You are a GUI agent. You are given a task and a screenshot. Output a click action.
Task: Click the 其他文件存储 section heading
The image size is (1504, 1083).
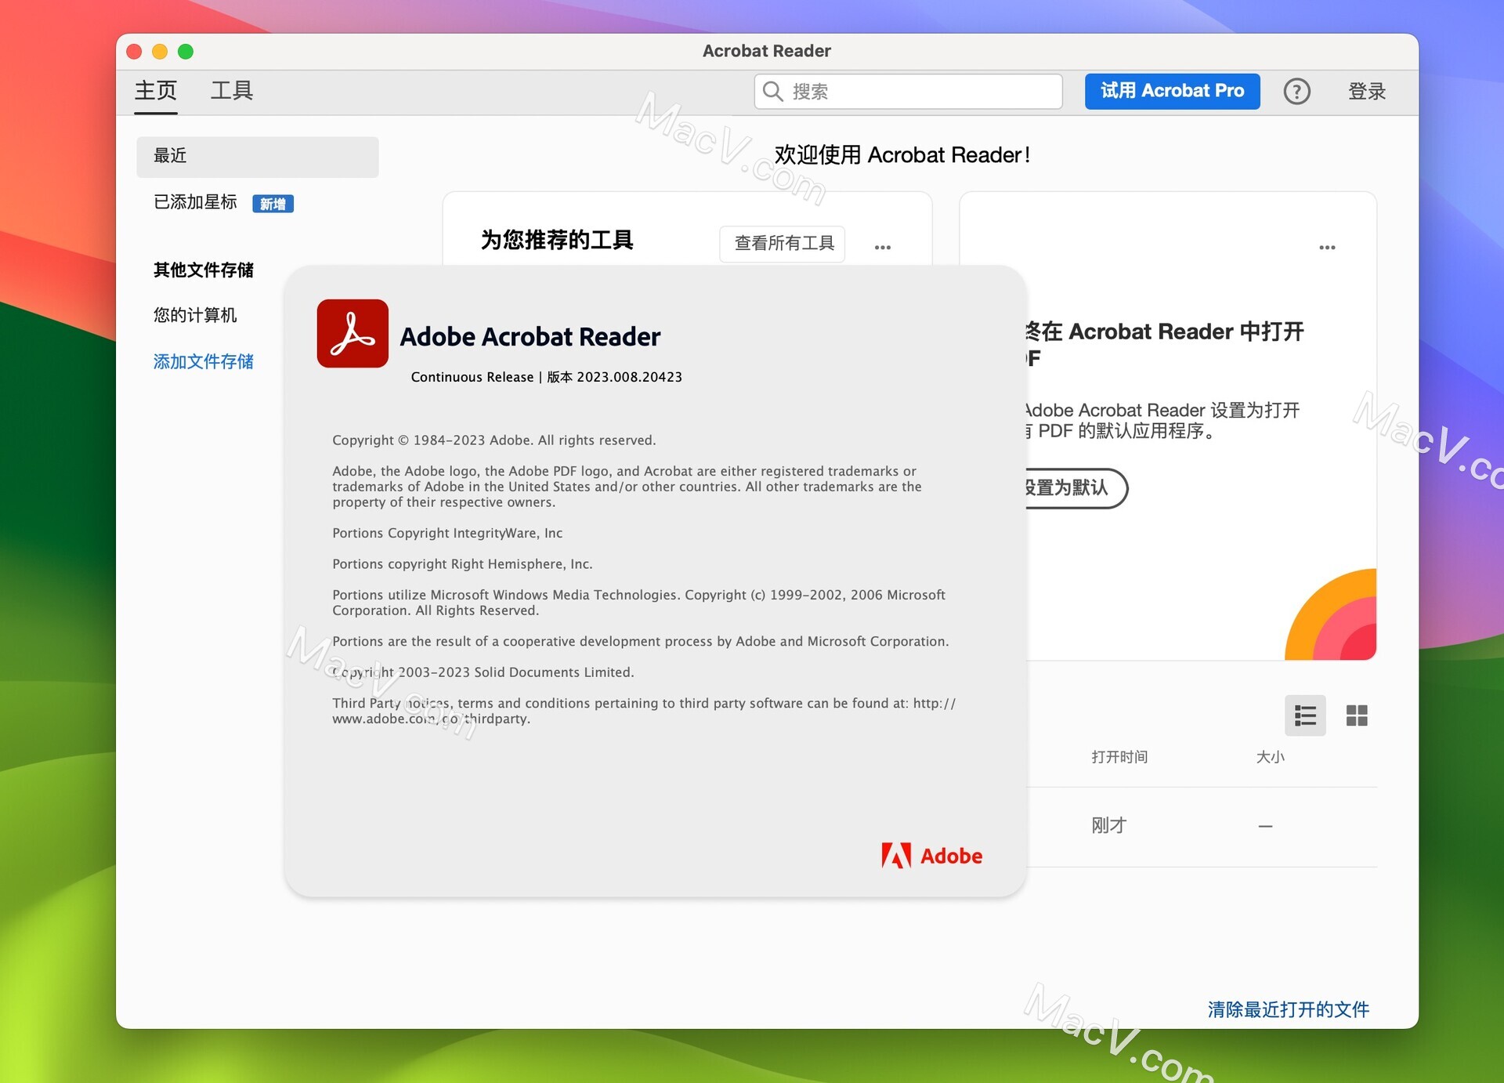pyautogui.click(x=204, y=270)
